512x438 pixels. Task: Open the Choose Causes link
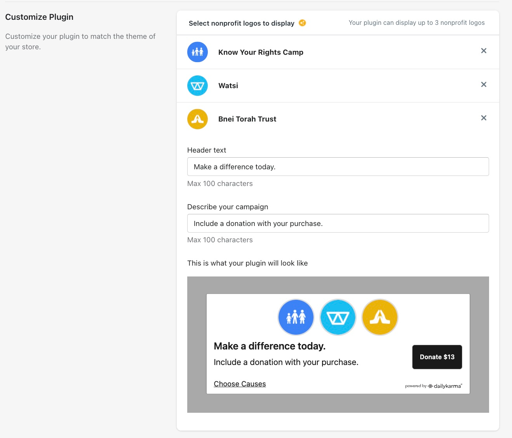[x=240, y=384]
